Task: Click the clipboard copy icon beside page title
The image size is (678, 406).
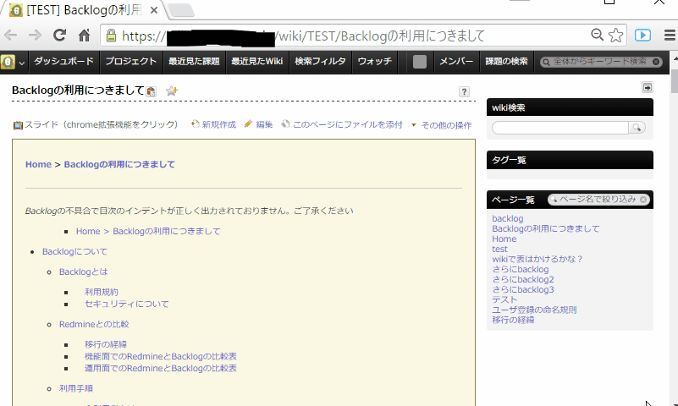Action: point(151,91)
